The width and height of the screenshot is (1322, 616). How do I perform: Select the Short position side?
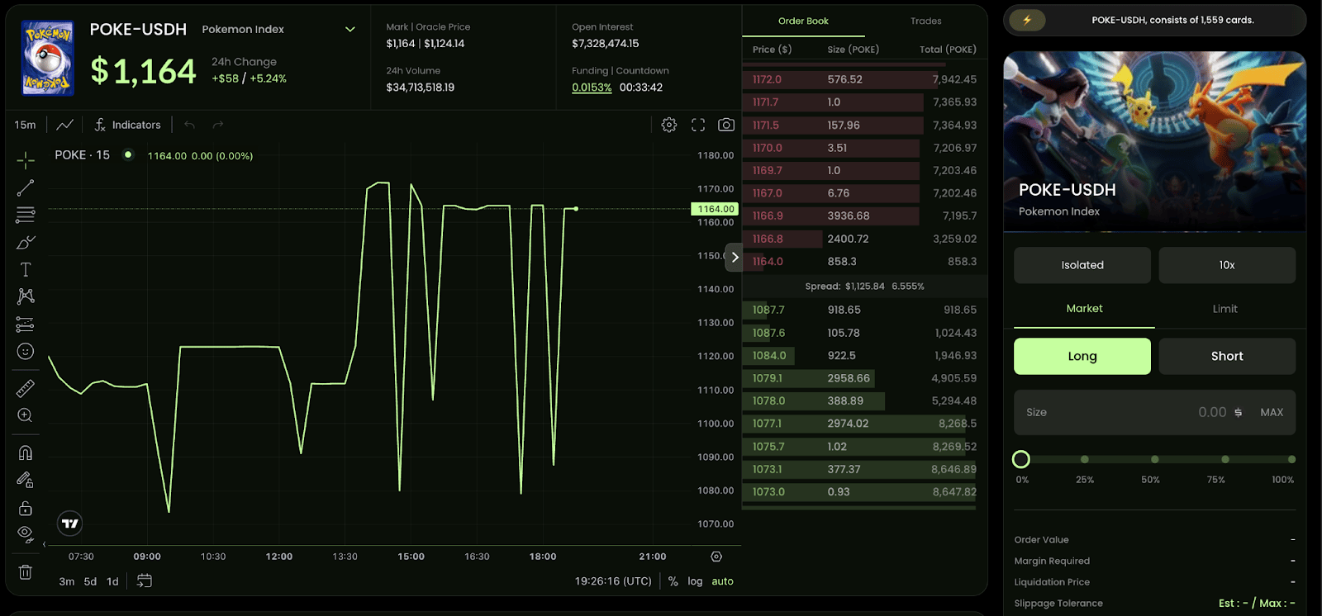(x=1227, y=356)
